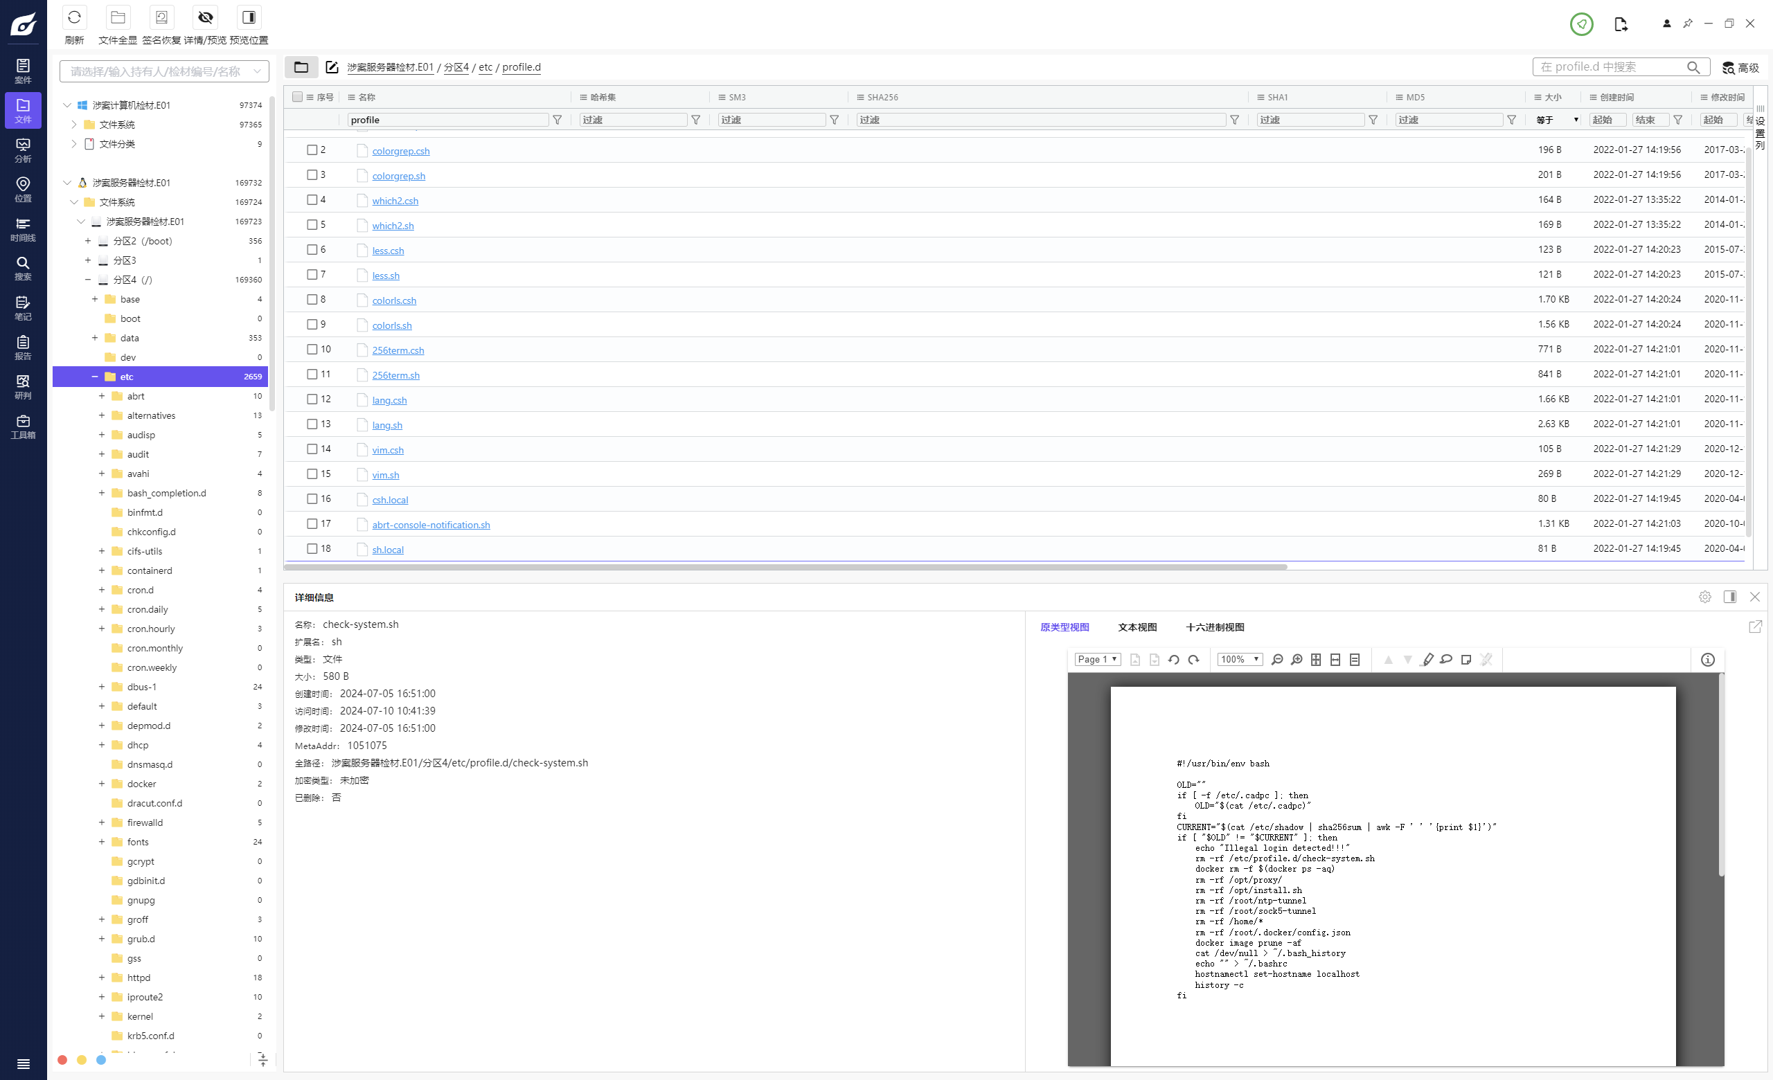The image size is (1773, 1080).
Task: Open the lang.sh file link
Action: [387, 425]
